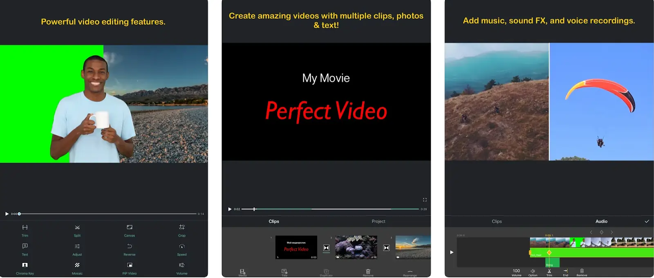Viewport: 654px width, 278px height.
Task: Click the orange handle at audio track start
Action: 530,253
